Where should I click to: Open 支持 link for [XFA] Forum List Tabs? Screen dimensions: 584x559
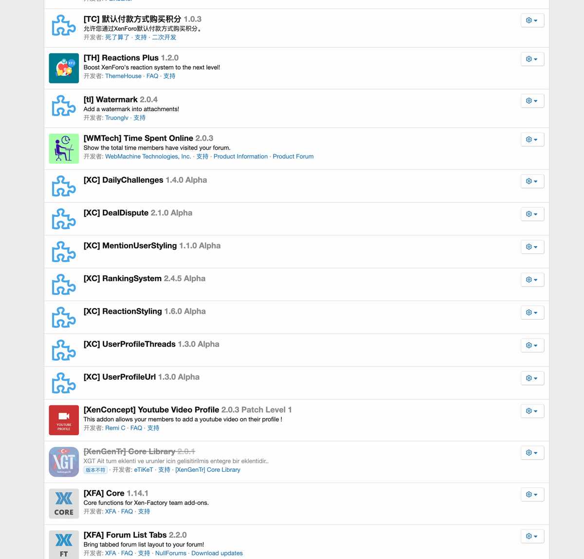pyautogui.click(x=144, y=553)
